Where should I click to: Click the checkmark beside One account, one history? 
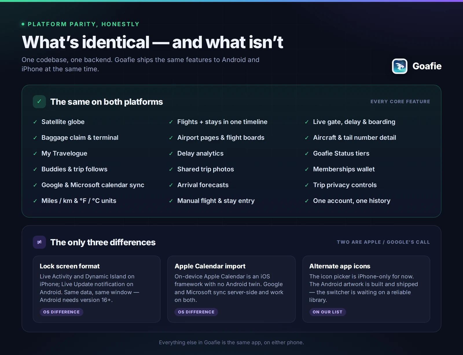click(307, 201)
